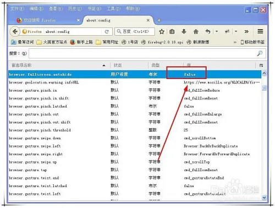Select the browser.gesture.pinch.latched row

(135, 106)
